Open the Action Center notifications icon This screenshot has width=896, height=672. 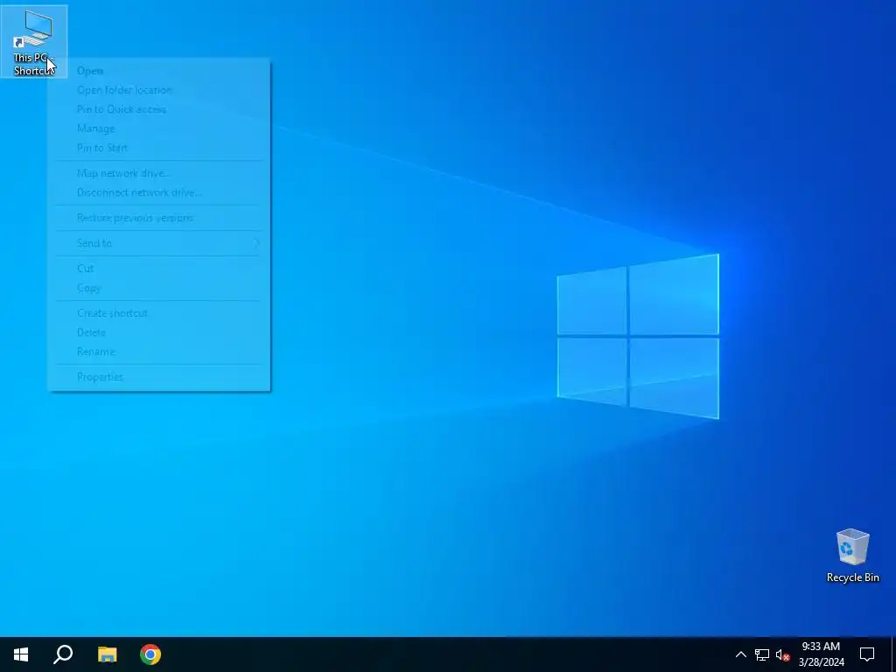pos(867,654)
